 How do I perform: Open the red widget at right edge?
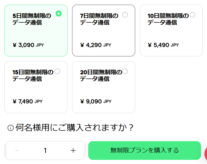(205, 154)
